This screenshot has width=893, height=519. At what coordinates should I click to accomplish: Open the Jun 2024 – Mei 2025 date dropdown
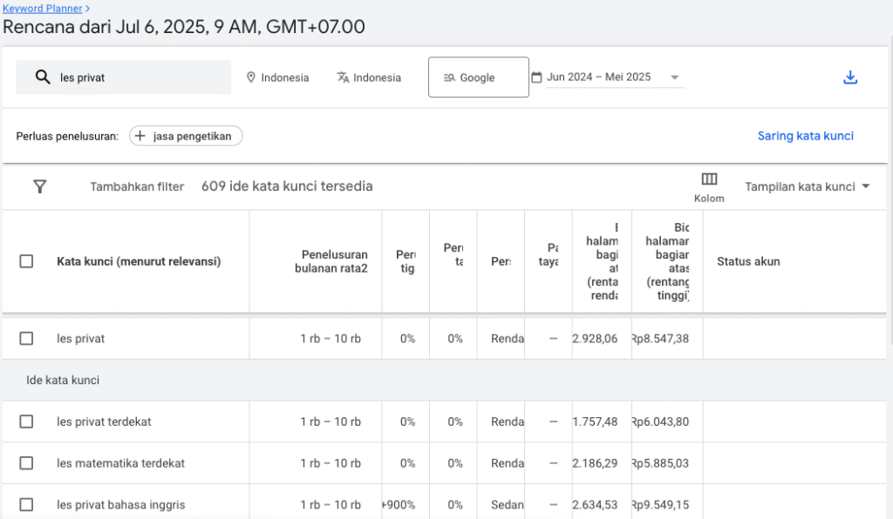pyautogui.click(x=675, y=77)
